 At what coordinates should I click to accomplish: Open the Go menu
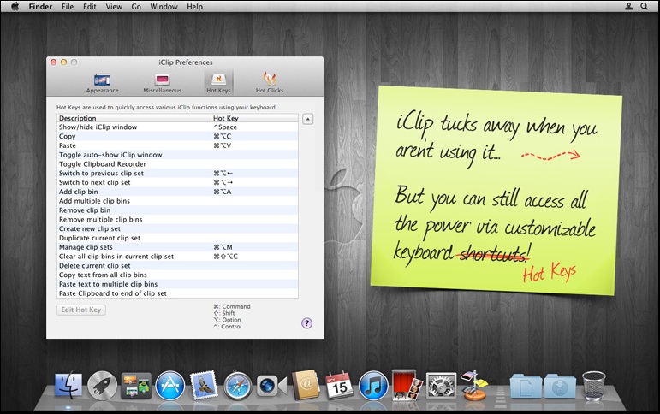(x=136, y=6)
